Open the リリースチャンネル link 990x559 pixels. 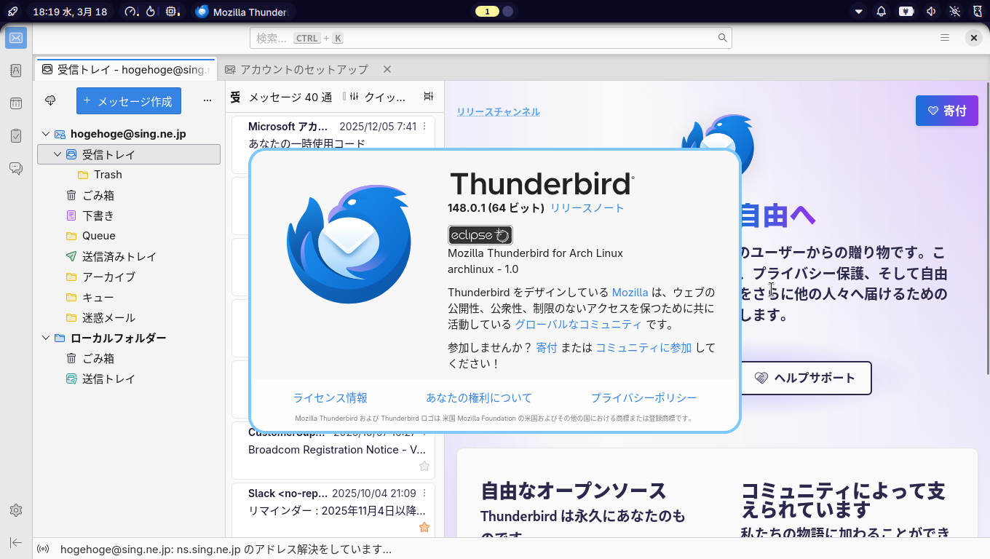pyautogui.click(x=499, y=111)
